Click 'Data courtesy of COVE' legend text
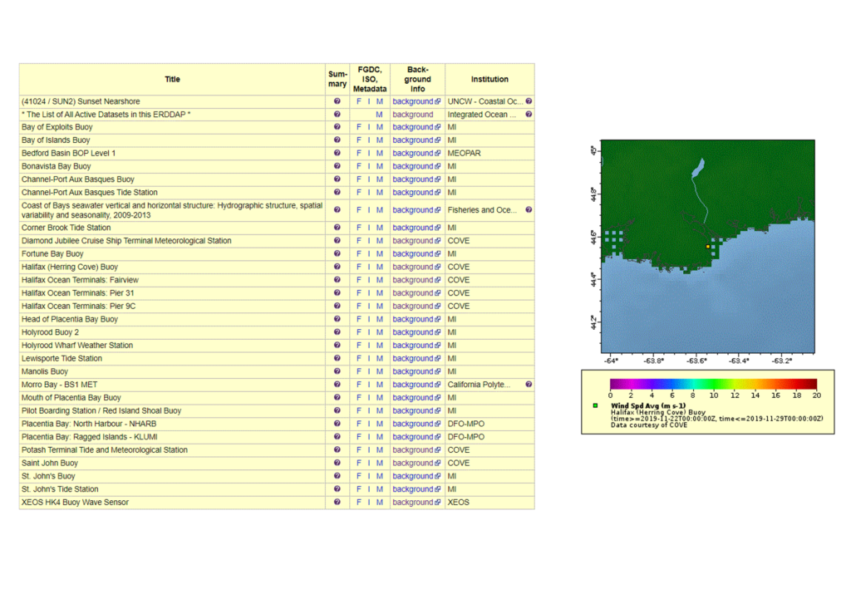Image resolution: width=851 pixels, height=589 pixels. (649, 425)
